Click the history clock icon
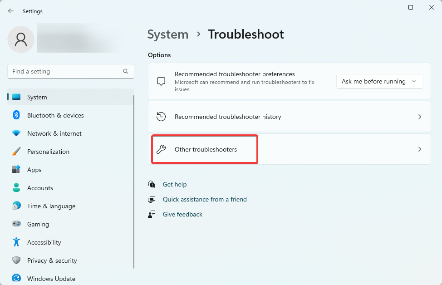 click(161, 117)
